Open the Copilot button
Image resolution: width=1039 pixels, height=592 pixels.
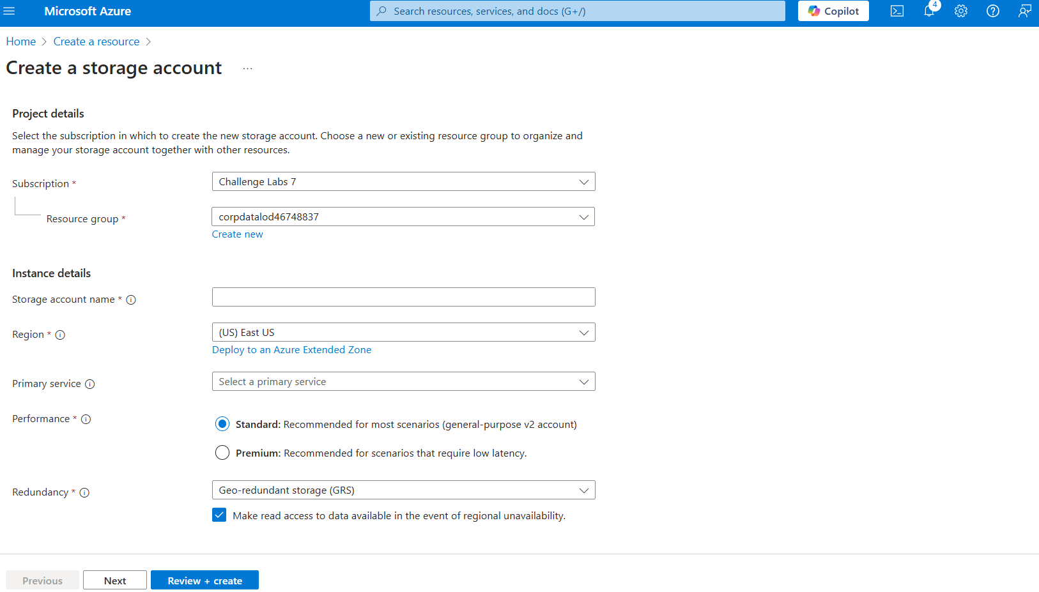pyautogui.click(x=833, y=11)
